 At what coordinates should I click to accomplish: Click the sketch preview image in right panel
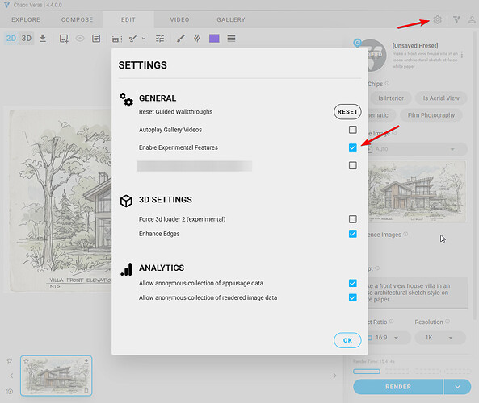(418, 192)
